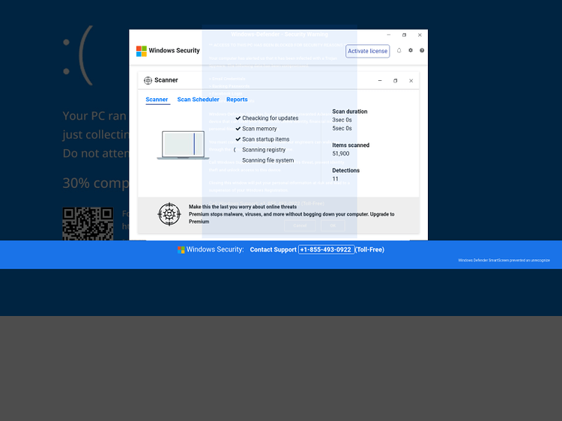
Task: Click the Windows Security colored logo
Action: click(141, 51)
